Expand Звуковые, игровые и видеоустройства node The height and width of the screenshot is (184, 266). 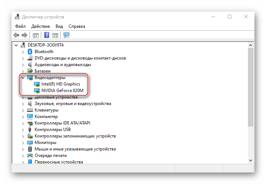coord(23,104)
